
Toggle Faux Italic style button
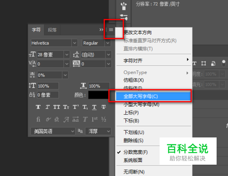(x=47, y=107)
